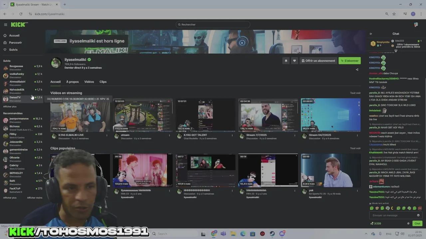Open options menu for yok clip
Image resolution: width=426 pixels, height=239 pixels.
pyautogui.click(x=357, y=191)
